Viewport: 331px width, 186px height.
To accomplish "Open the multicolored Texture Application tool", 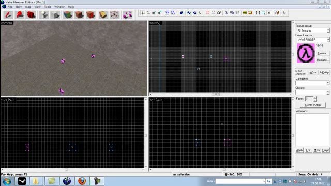I will tap(68, 15).
